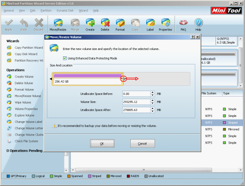Click the disk map scroll down arrow

tap(241, 86)
